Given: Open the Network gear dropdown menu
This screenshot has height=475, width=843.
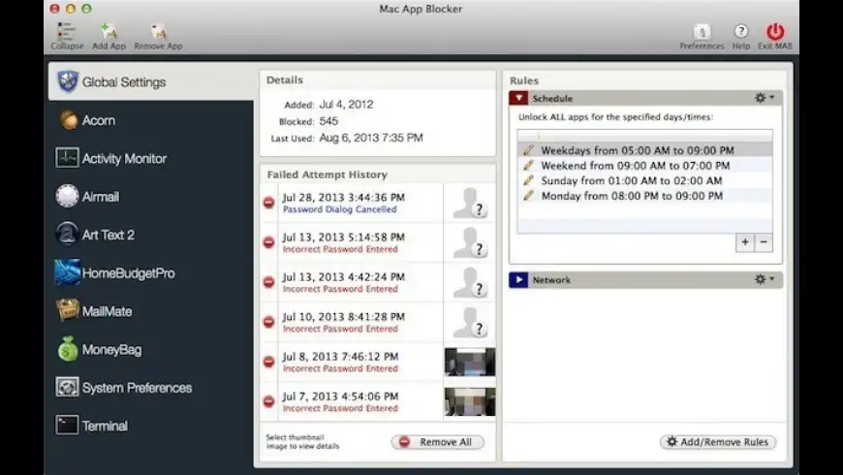Looking at the screenshot, I should click(764, 279).
